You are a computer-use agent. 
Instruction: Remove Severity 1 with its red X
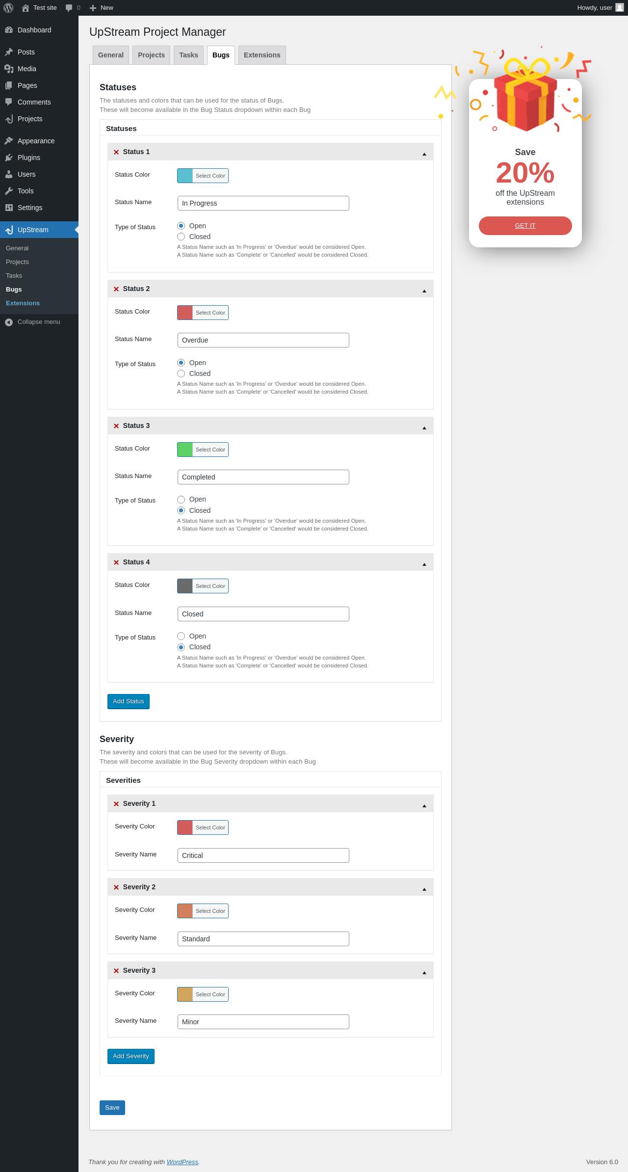pos(116,804)
